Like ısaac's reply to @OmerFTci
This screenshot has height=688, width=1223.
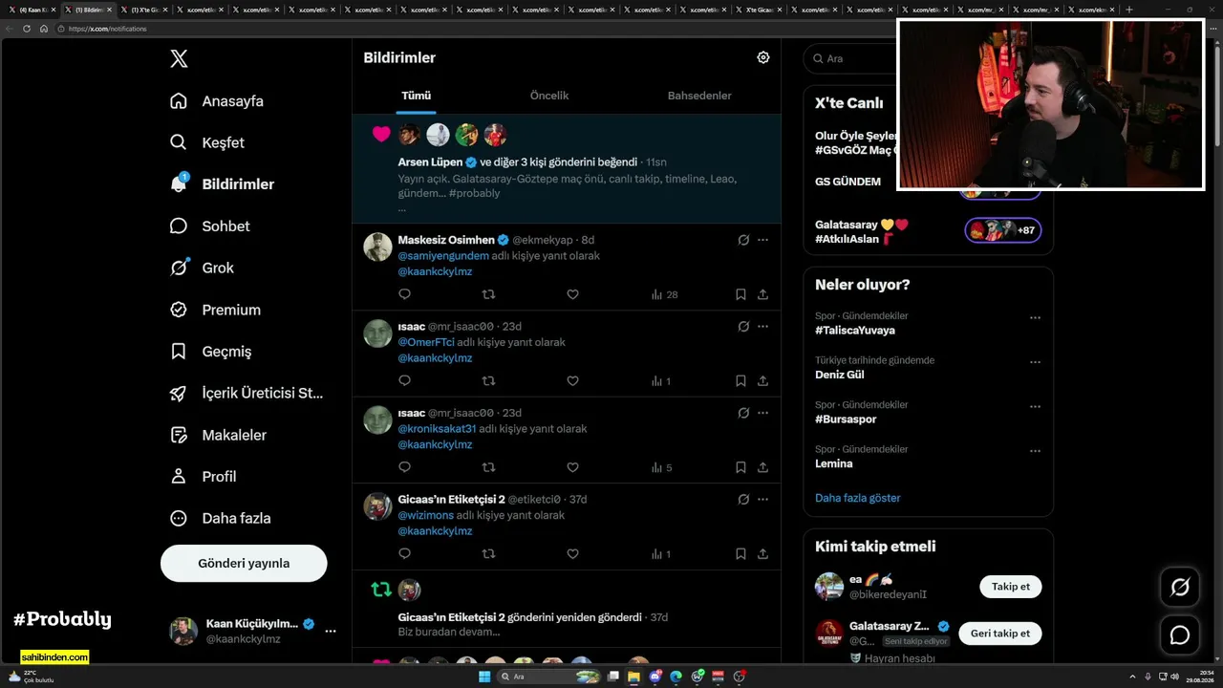pos(572,380)
